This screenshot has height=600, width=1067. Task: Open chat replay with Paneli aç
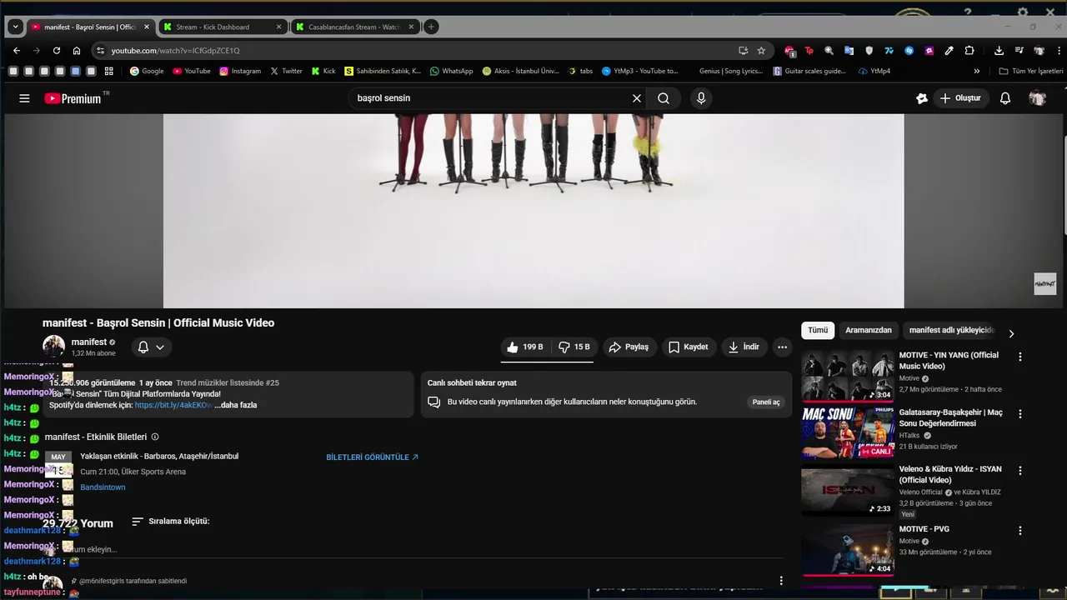point(766,402)
